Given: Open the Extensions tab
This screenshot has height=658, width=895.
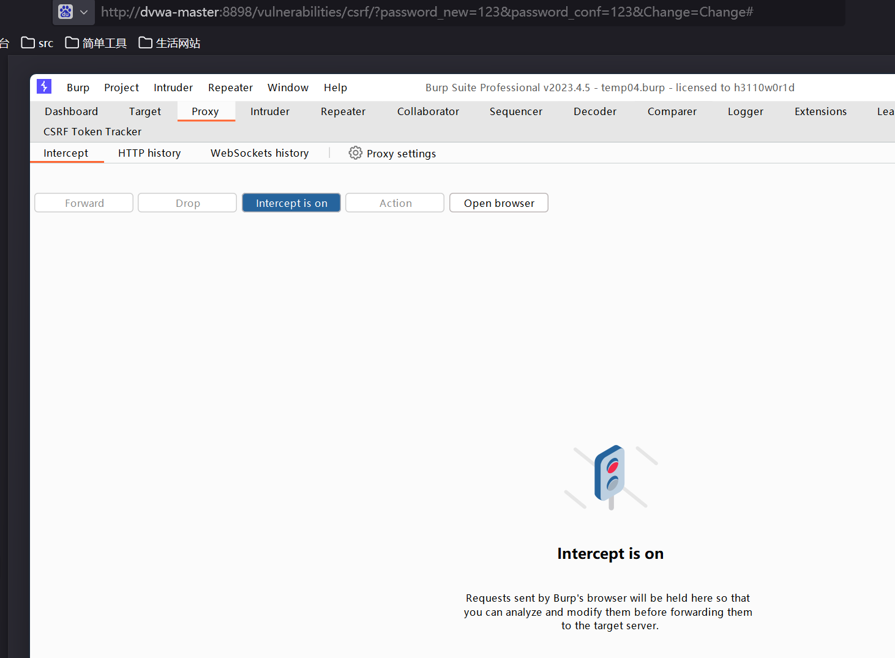Looking at the screenshot, I should [820, 111].
